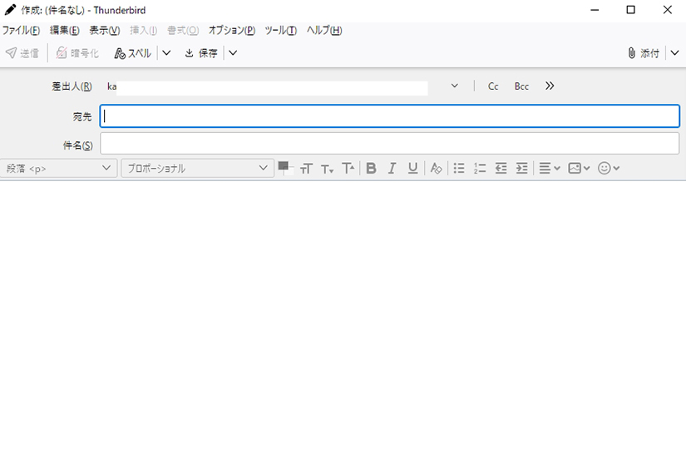The height and width of the screenshot is (457, 686).
Task: Click the Bcc button
Action: (x=521, y=86)
